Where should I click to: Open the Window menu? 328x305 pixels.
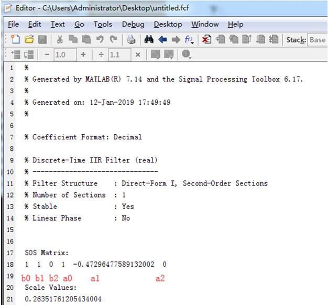(x=205, y=24)
